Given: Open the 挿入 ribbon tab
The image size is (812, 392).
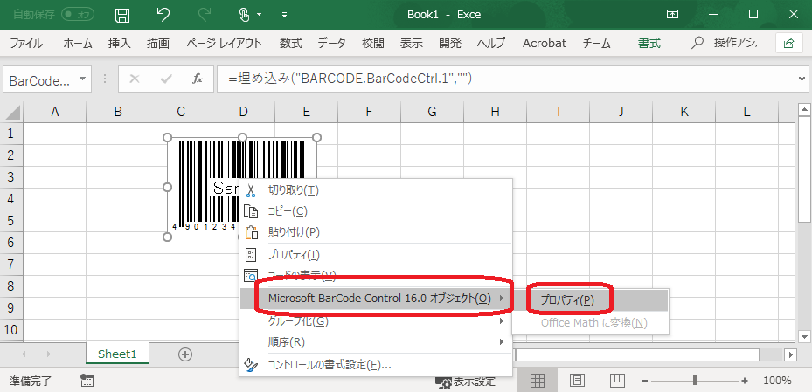Looking at the screenshot, I should pos(120,44).
